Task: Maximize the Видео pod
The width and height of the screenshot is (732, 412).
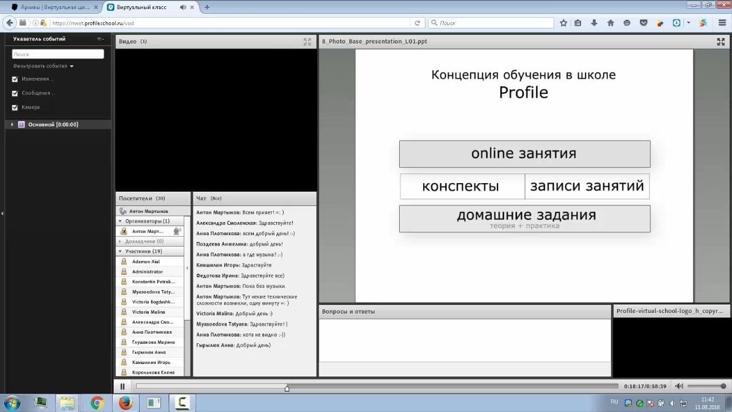Action: [x=307, y=41]
